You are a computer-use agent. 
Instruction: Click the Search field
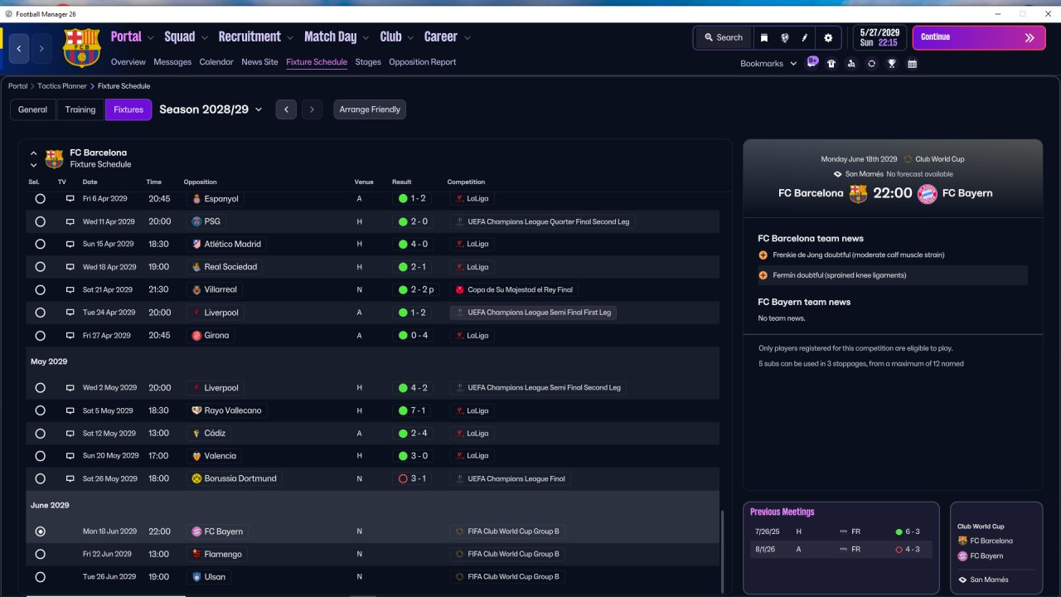click(723, 37)
